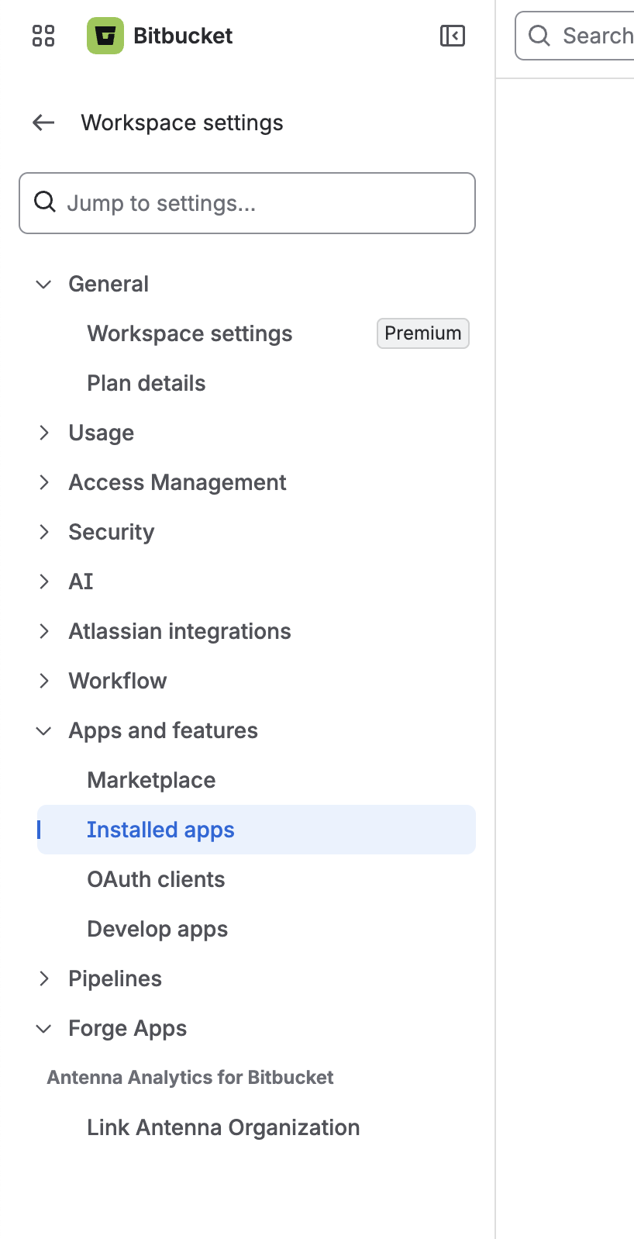
Task: Click the Security label
Action: coord(112,532)
